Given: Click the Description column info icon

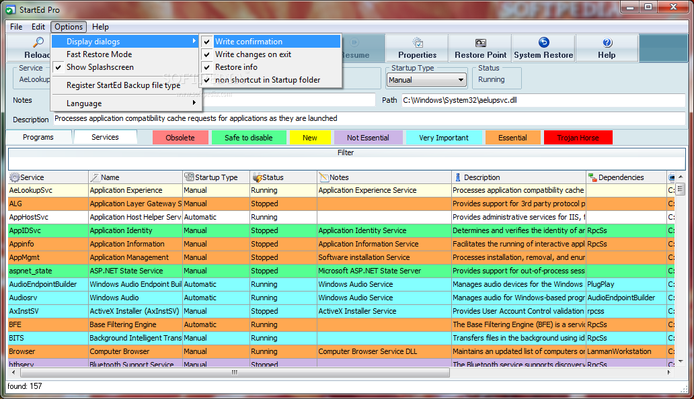Looking at the screenshot, I should (458, 177).
